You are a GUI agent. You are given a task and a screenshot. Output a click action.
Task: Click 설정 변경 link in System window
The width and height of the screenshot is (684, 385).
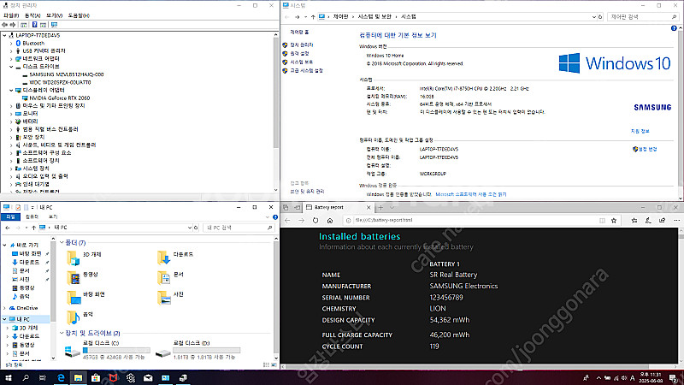648,149
